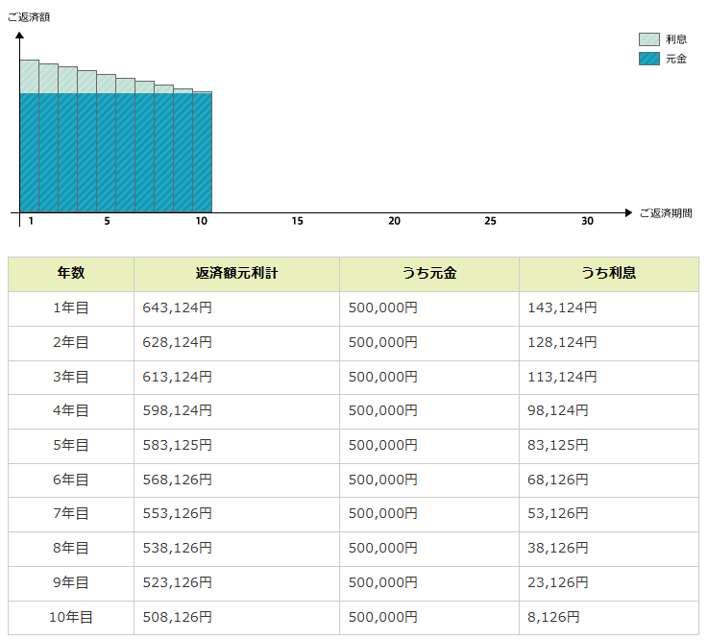Click the ご返済期間 axis label

[x=665, y=213]
